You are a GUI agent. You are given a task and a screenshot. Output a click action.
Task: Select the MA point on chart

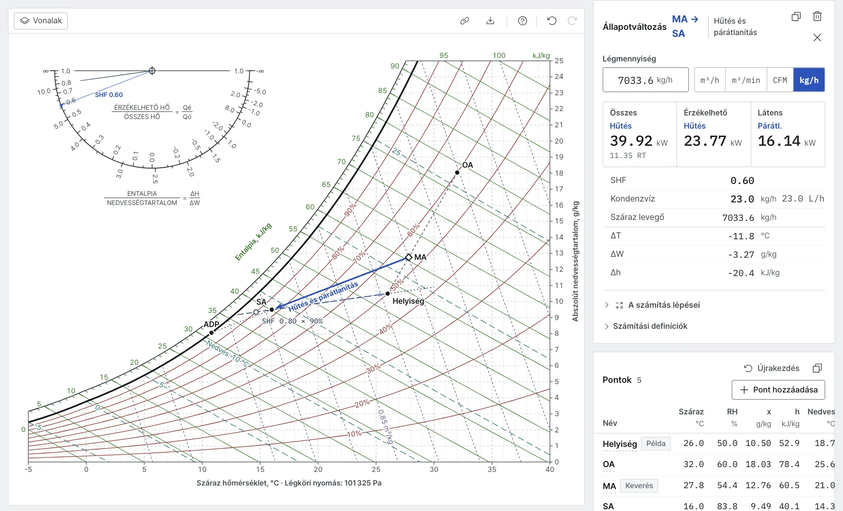tap(409, 257)
